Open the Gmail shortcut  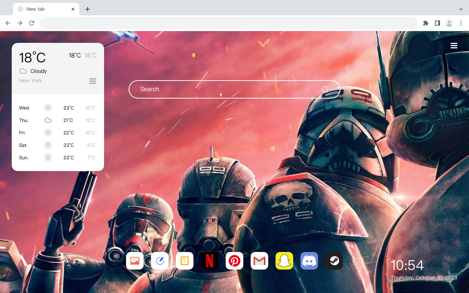pyautogui.click(x=259, y=261)
